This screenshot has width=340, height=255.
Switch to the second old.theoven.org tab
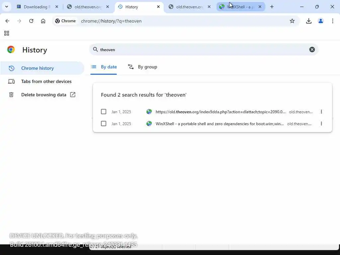189,7
